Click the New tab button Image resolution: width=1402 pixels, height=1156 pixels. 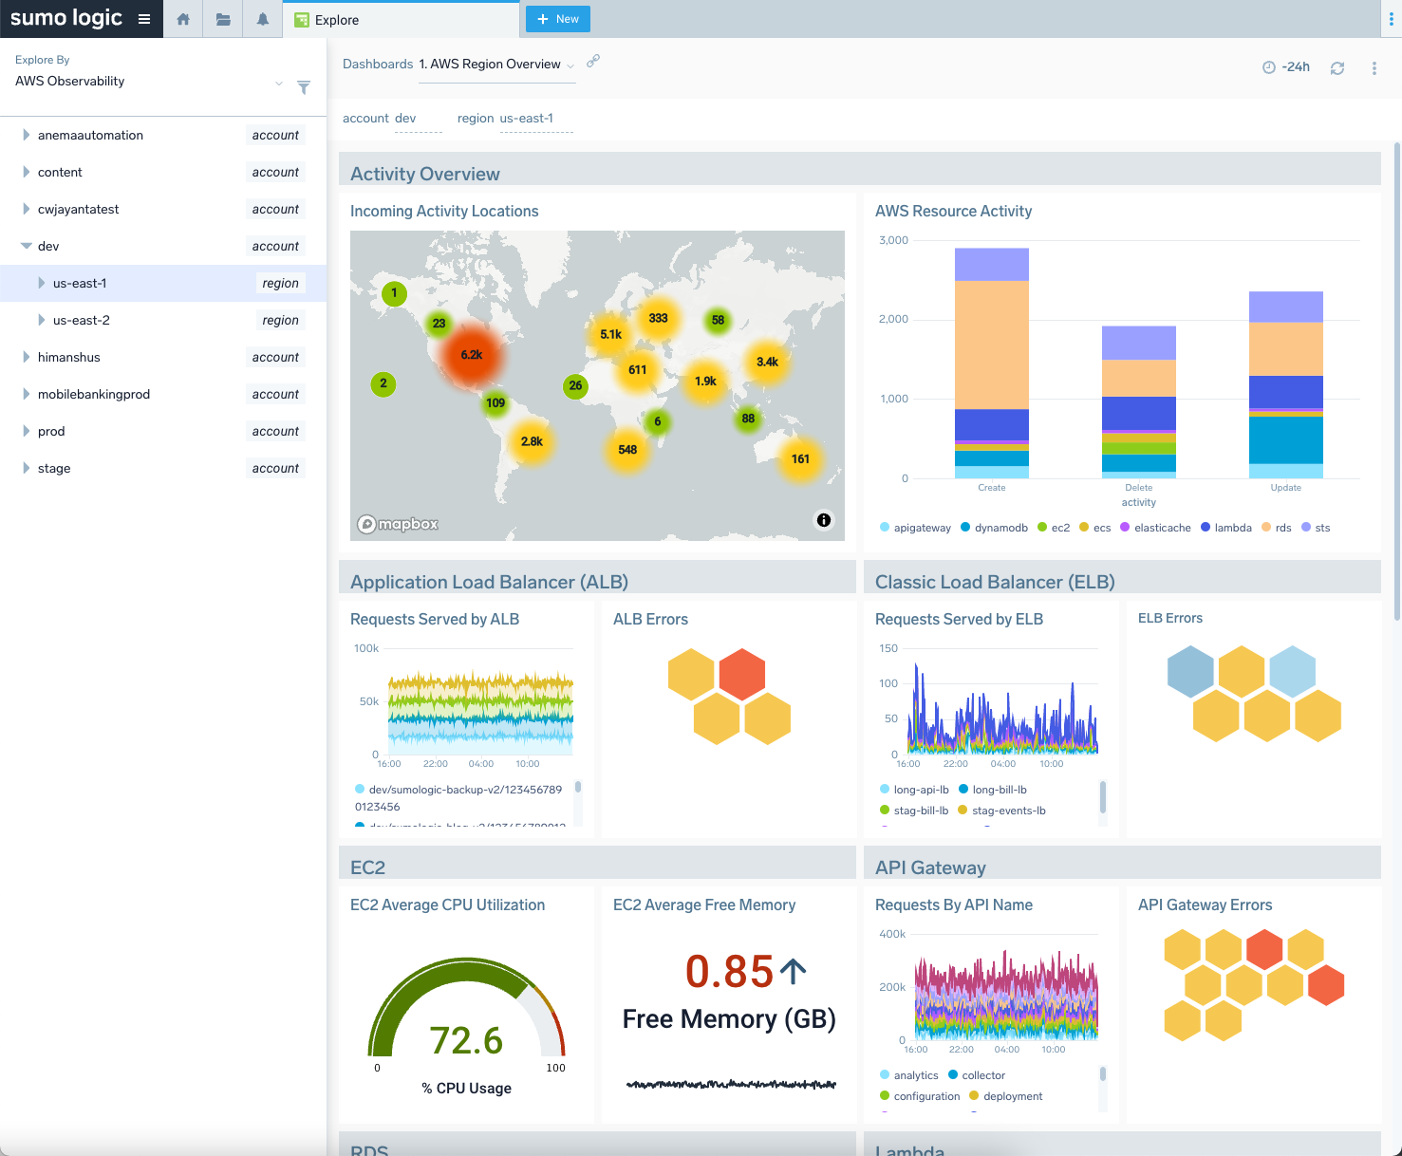point(558,19)
